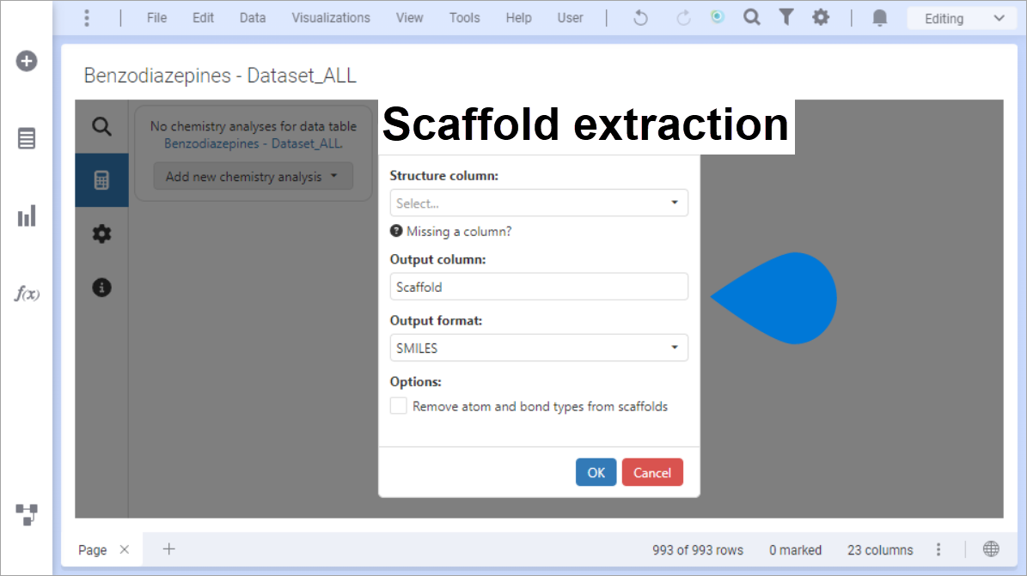Click the Undo icon in the toolbar
The image size is (1027, 576).
point(640,17)
